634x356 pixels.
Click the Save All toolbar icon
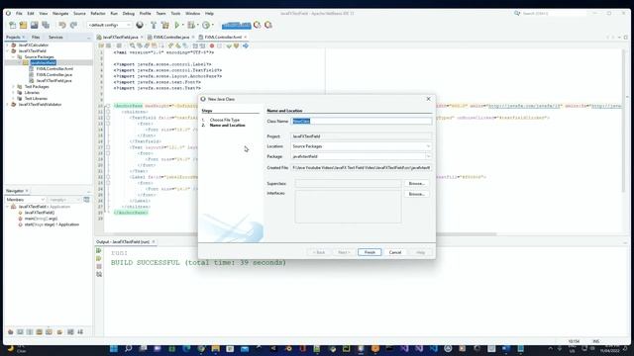click(x=46, y=25)
